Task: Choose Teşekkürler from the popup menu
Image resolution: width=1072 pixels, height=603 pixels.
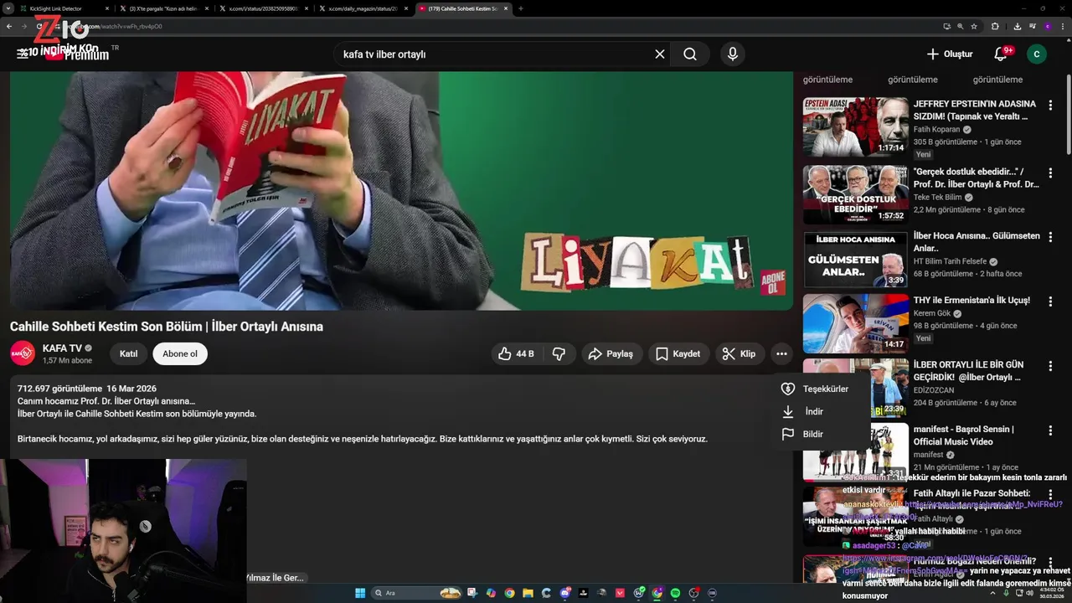Action: (x=825, y=389)
